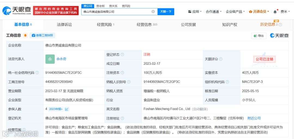Open the 开通会员 dropdown

click(259, 12)
